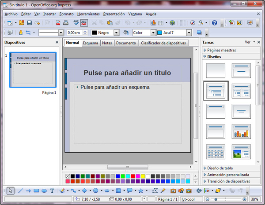Select the Stars shapes tool
265x205 pixels.
point(140,190)
